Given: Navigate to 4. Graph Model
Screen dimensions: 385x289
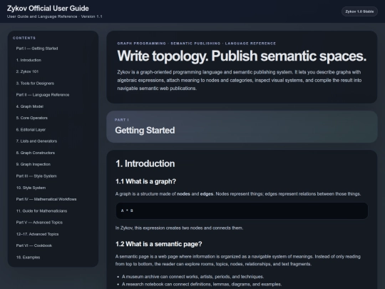Looking at the screenshot, I should click(30, 106).
